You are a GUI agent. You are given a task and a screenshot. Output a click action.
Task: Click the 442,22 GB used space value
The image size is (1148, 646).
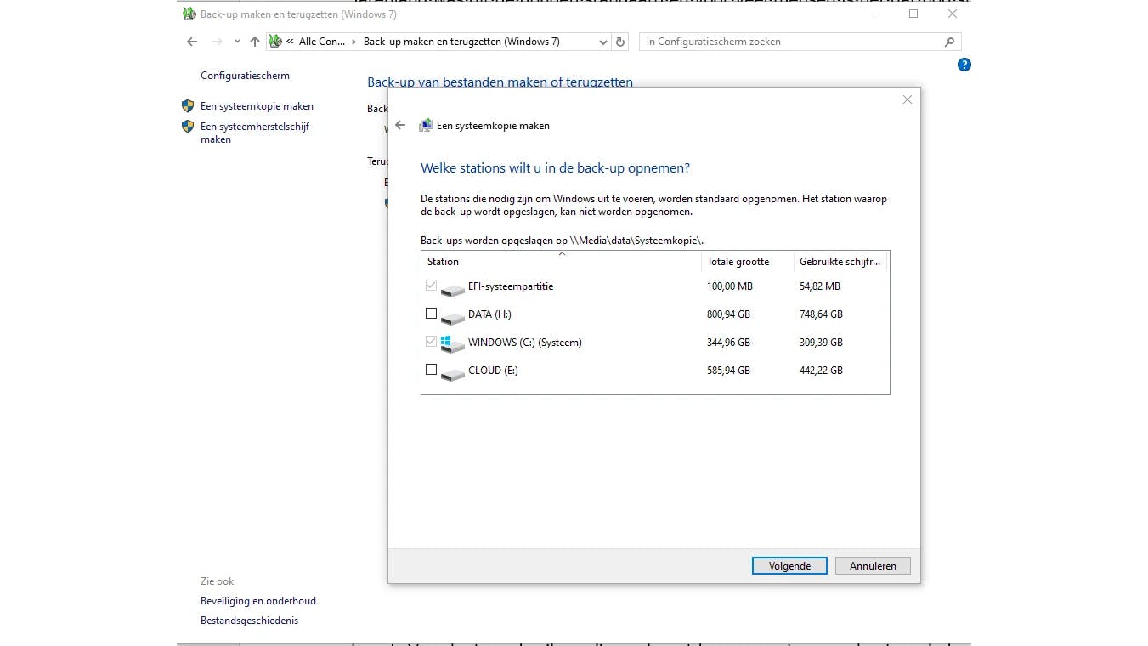tap(821, 371)
